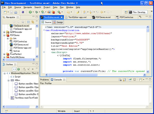The width and height of the screenshot is (154, 114).
Task: Click the External Tools run icon
Action: pos(59,12)
